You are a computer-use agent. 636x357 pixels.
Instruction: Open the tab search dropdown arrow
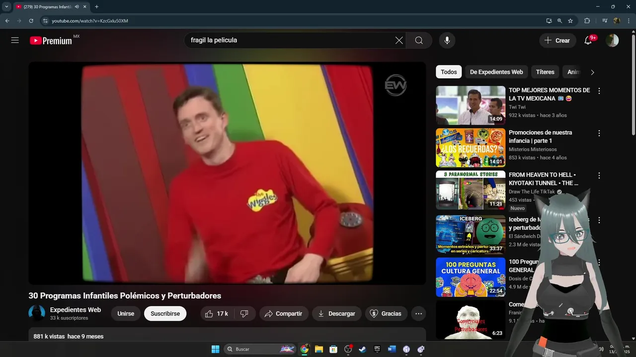pyautogui.click(x=6, y=7)
